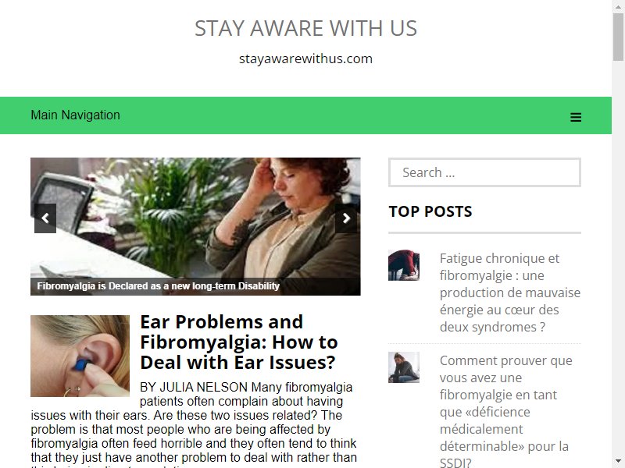Open the Fibromyalgia Disability slider image
625x468 pixels.
(x=196, y=218)
